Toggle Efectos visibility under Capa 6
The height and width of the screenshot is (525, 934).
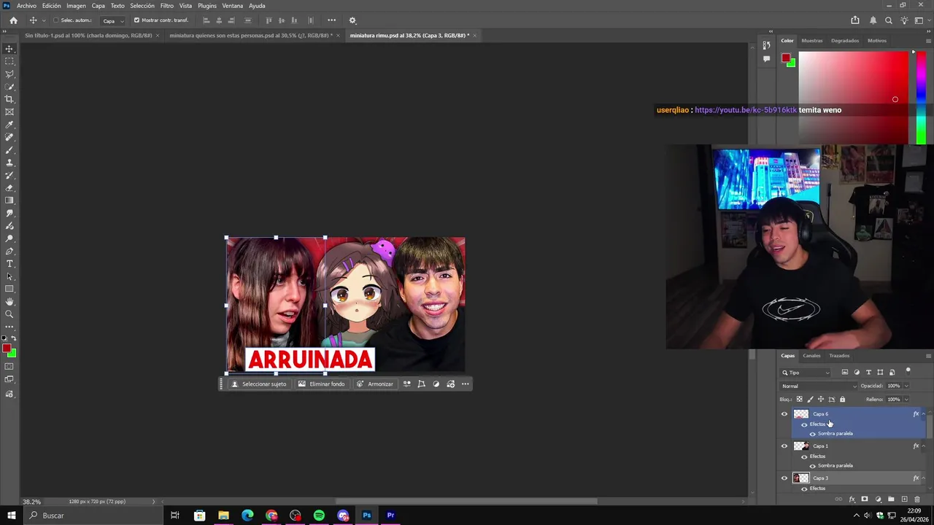(x=804, y=424)
